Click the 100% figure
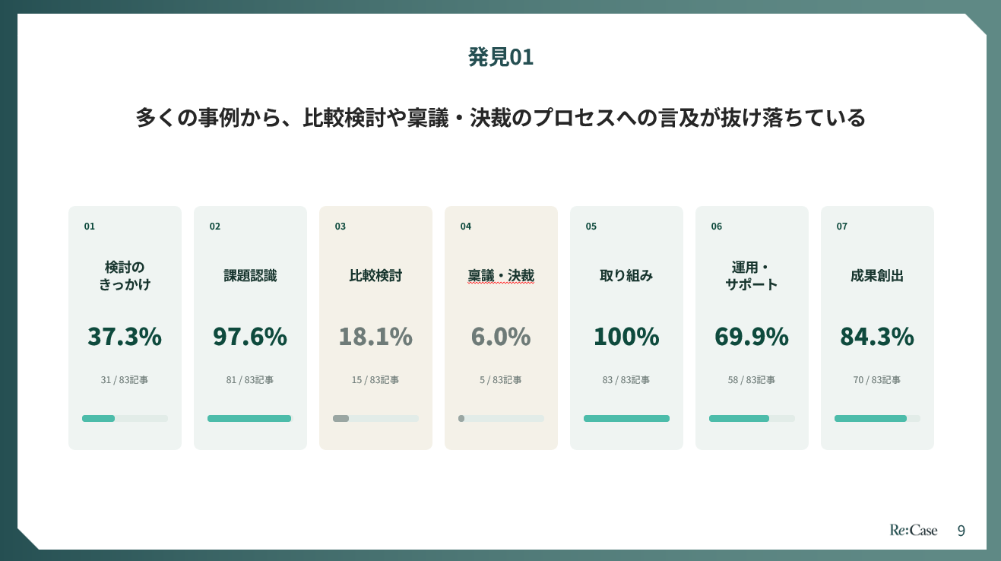Viewport: 1001px width, 561px height. point(626,336)
